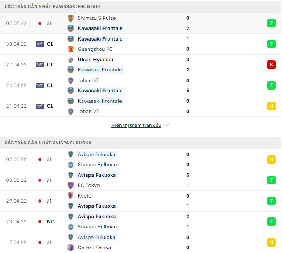
Task: Click the NC competition label for 23.04.22
Action: tap(50, 222)
